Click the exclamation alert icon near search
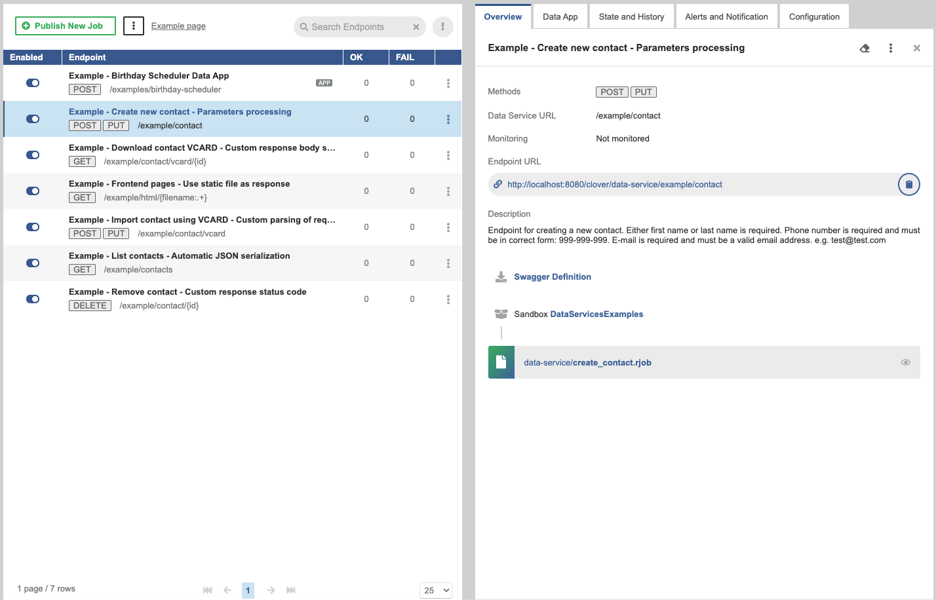This screenshot has width=936, height=600. click(442, 27)
